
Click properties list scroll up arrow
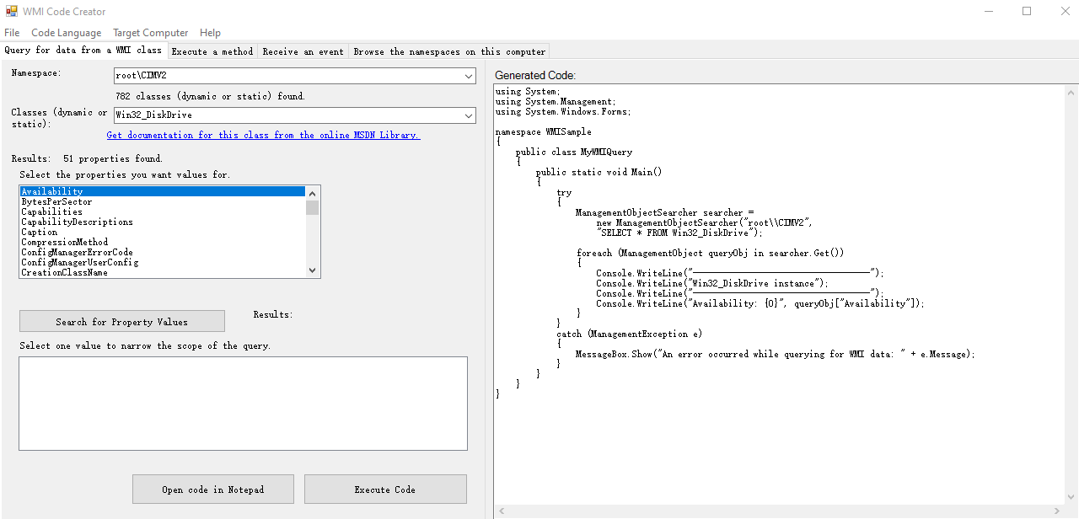[313, 192]
